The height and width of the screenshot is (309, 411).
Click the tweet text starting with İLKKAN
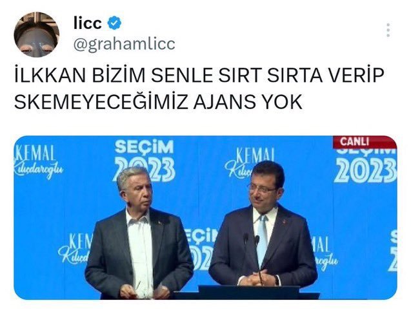click(199, 88)
